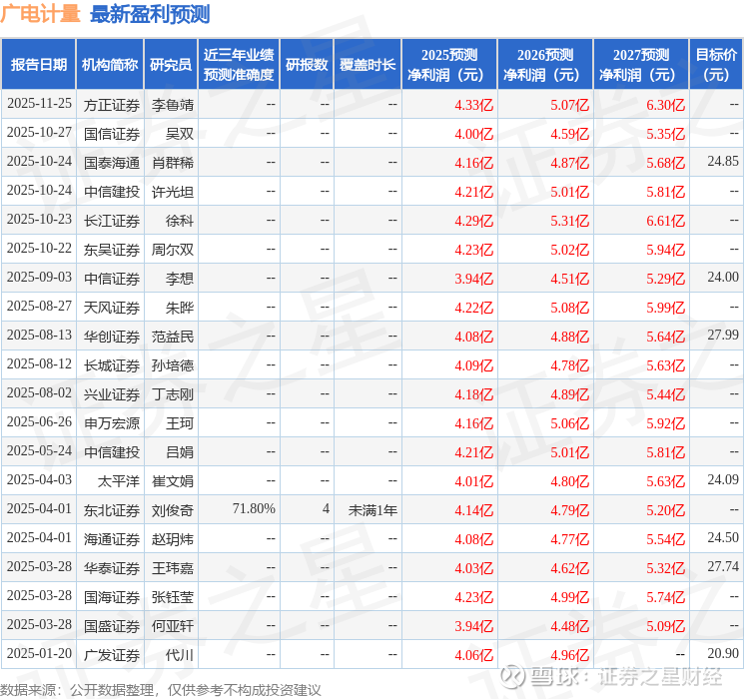
Task: Click analyst name 周尔双
Action: pos(172,250)
